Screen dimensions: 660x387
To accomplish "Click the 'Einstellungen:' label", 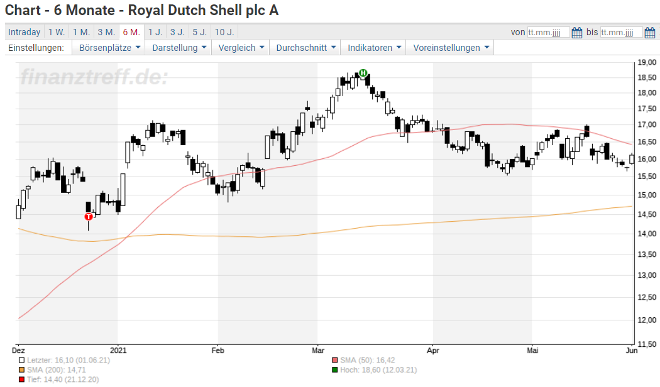I will point(36,48).
